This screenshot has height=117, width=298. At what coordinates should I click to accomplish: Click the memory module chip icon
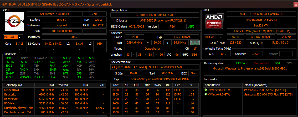[195, 43]
